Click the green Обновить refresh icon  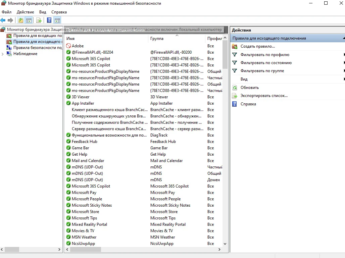point(235,88)
